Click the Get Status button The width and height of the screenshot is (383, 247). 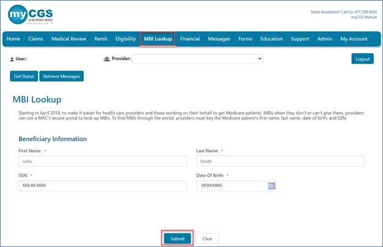pos(23,76)
